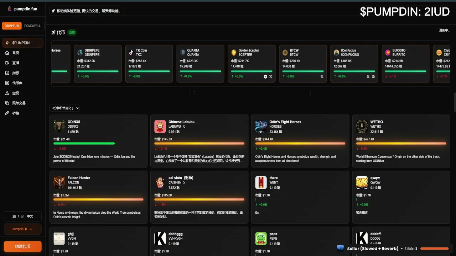This screenshot has height=256, width=456.
Task: Click the TK Coin TikTok icon
Action: 131,53
